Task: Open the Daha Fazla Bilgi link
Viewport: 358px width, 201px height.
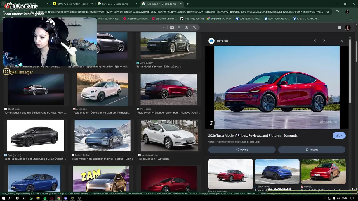Action: tap(251, 142)
